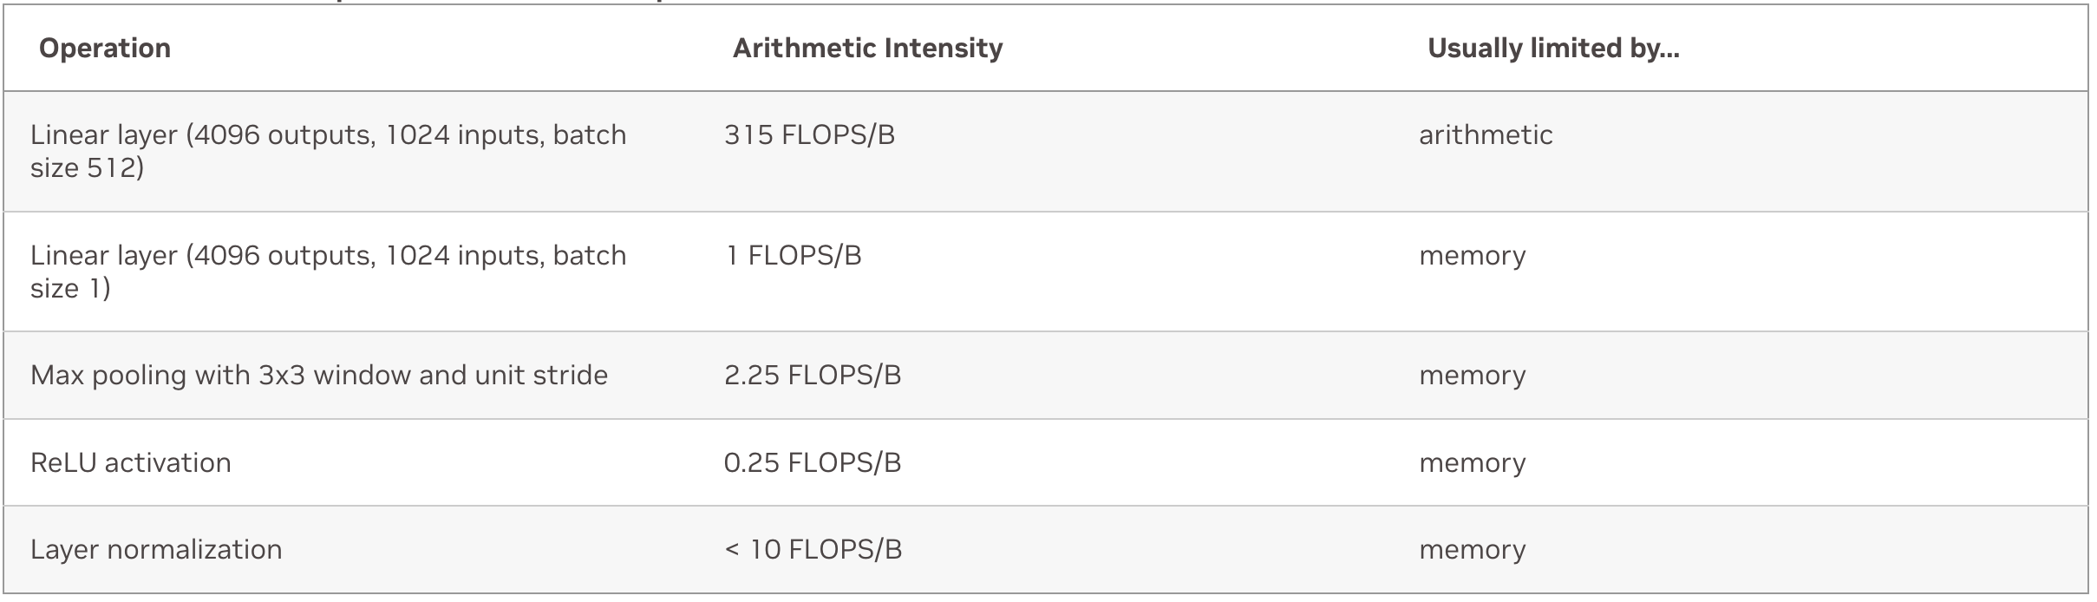Click the Operation column header
2097x602 pixels.
click(x=105, y=48)
